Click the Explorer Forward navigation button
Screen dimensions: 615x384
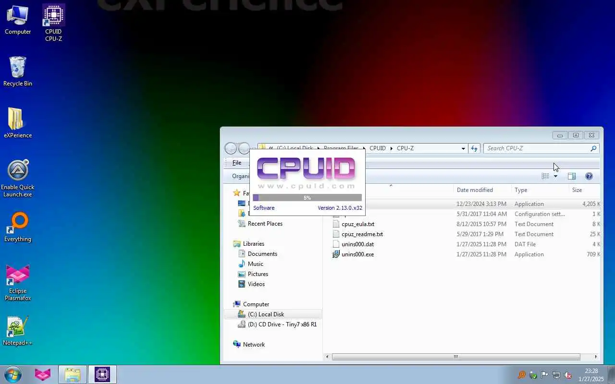point(244,148)
